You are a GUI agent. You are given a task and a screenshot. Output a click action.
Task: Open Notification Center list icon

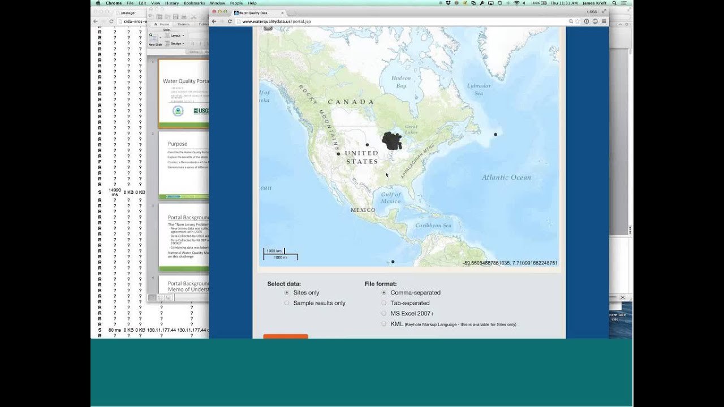point(624,3)
